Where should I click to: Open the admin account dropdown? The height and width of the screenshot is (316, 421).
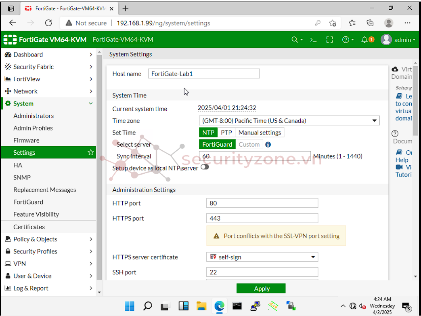coord(405,40)
